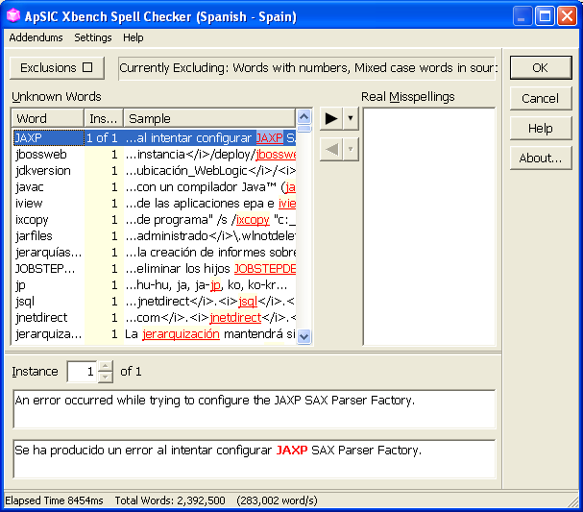Increase the Instance spinner value
Image resolution: width=583 pixels, height=512 pixels.
106,366
